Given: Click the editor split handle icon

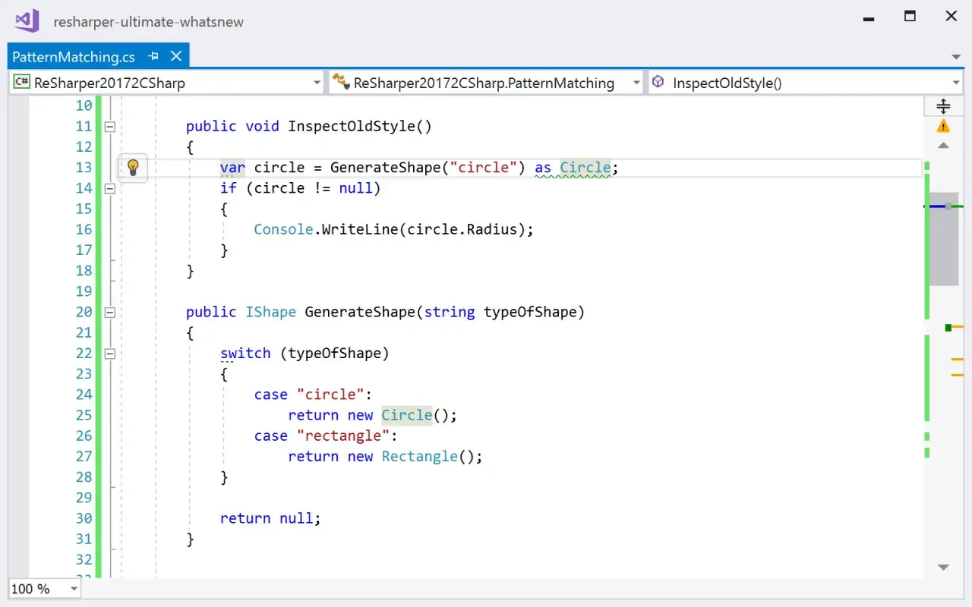Looking at the screenshot, I should [x=943, y=106].
